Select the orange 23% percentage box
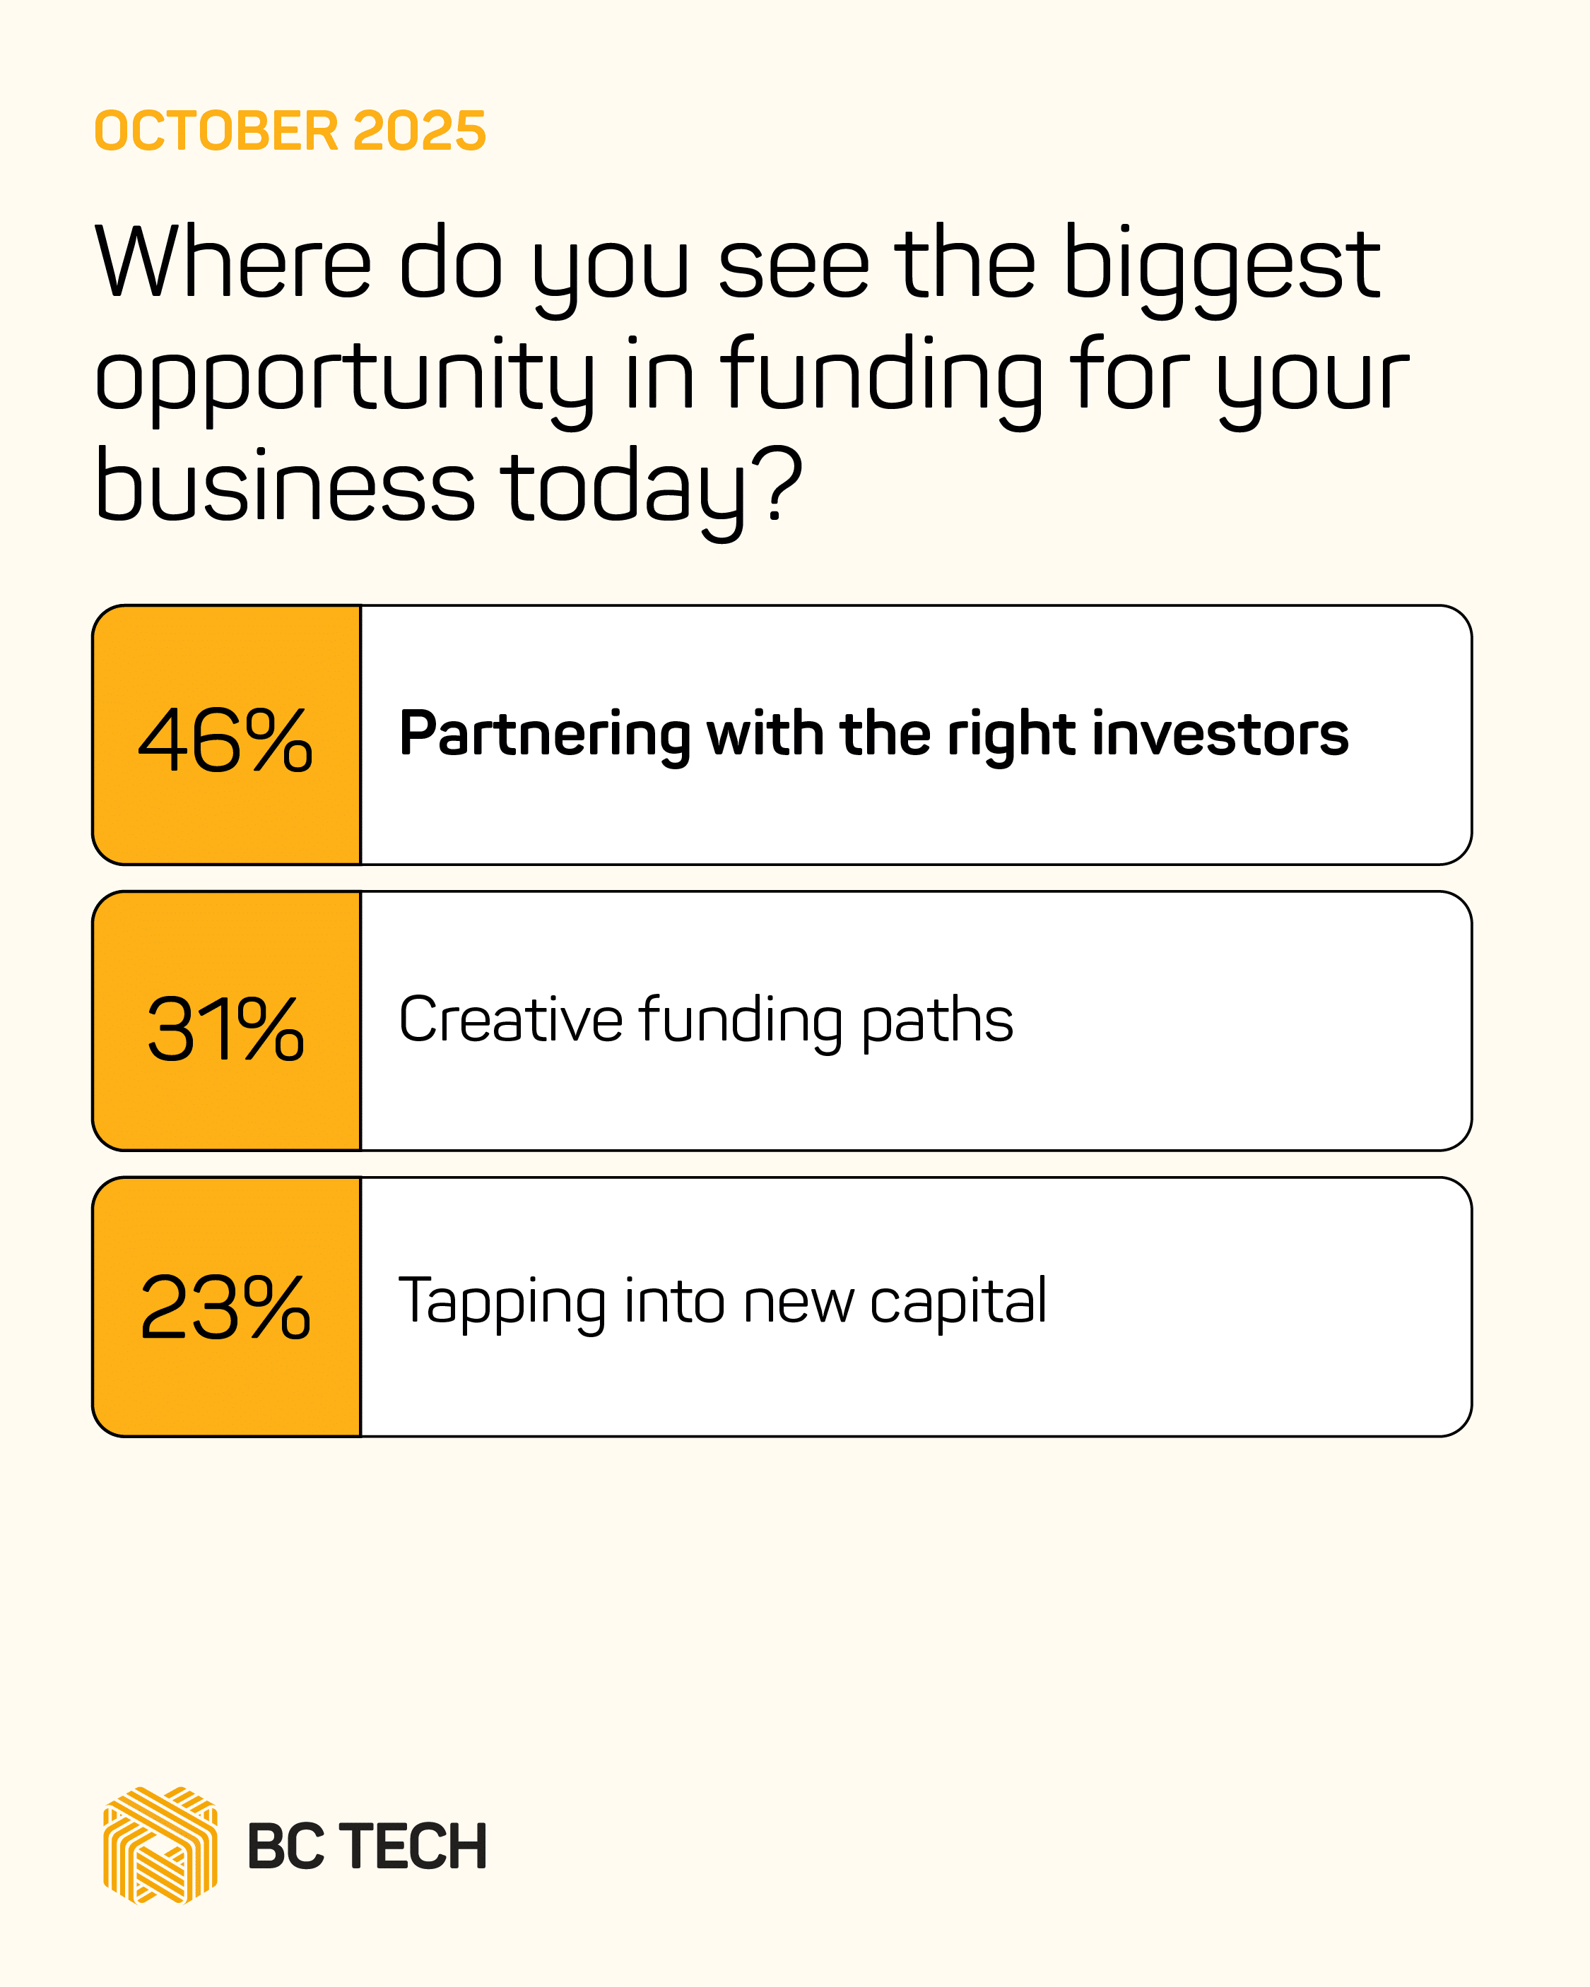This screenshot has height=1987, width=1590. click(x=226, y=1307)
